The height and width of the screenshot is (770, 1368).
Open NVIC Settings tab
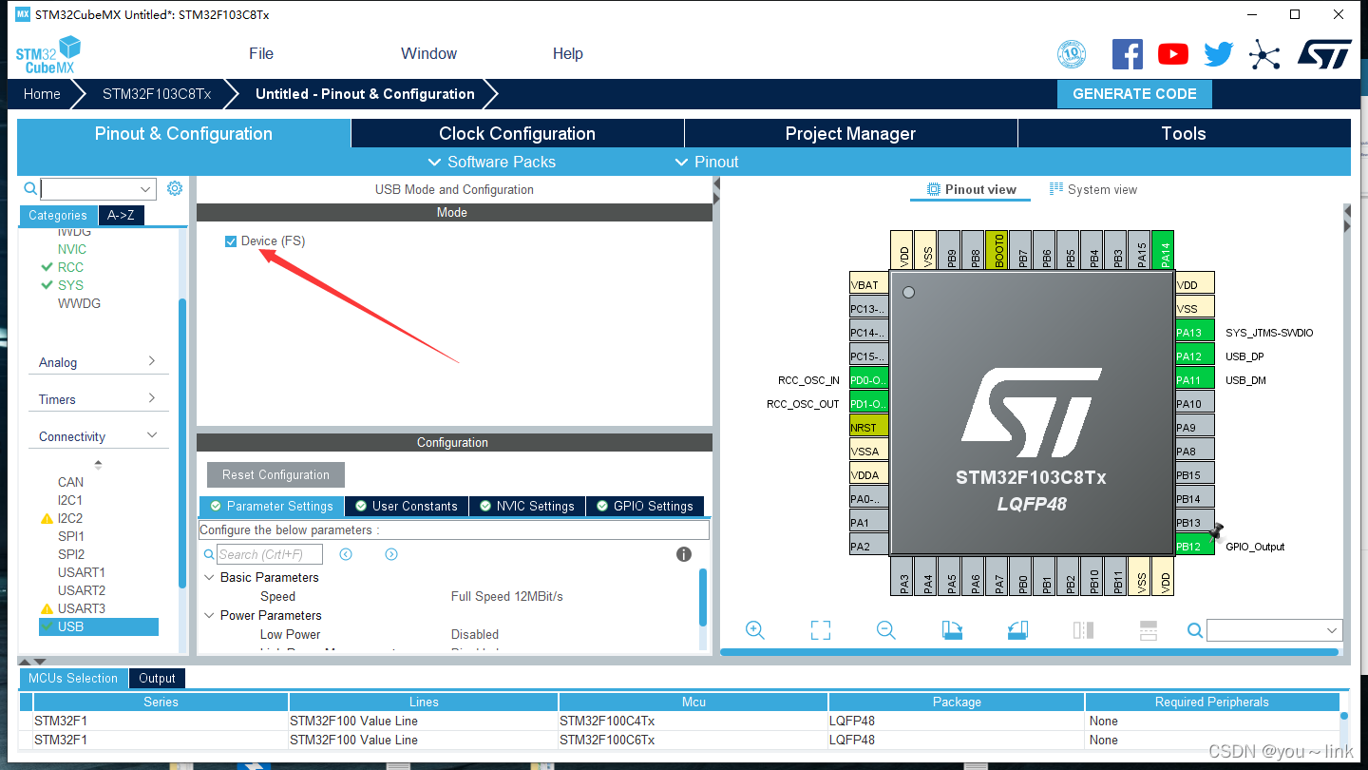coord(525,506)
